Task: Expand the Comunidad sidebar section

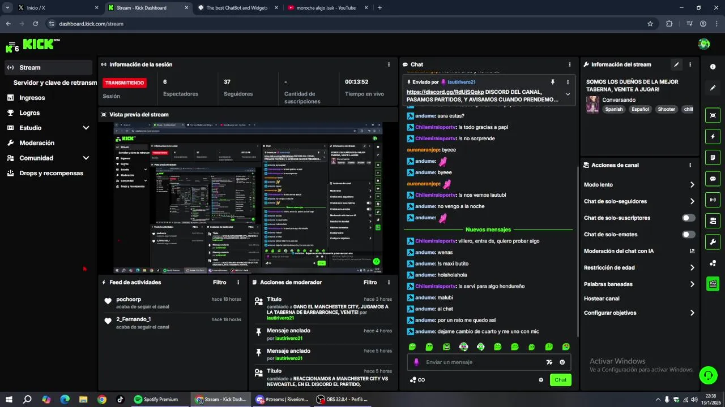Action: pos(48,158)
